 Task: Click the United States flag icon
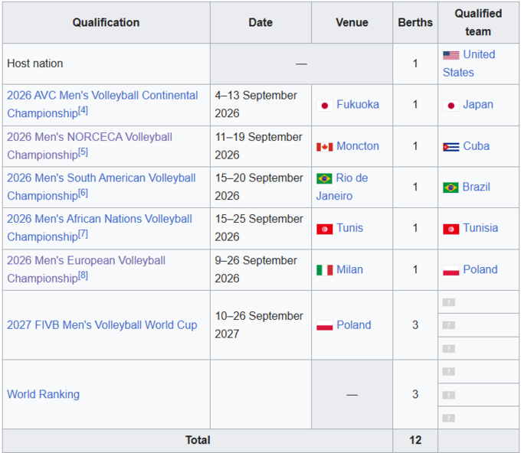point(451,55)
